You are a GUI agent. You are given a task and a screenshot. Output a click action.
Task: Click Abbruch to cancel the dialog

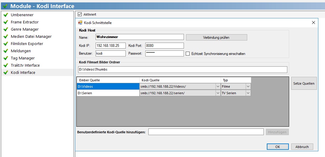pyautogui.click(x=302, y=147)
